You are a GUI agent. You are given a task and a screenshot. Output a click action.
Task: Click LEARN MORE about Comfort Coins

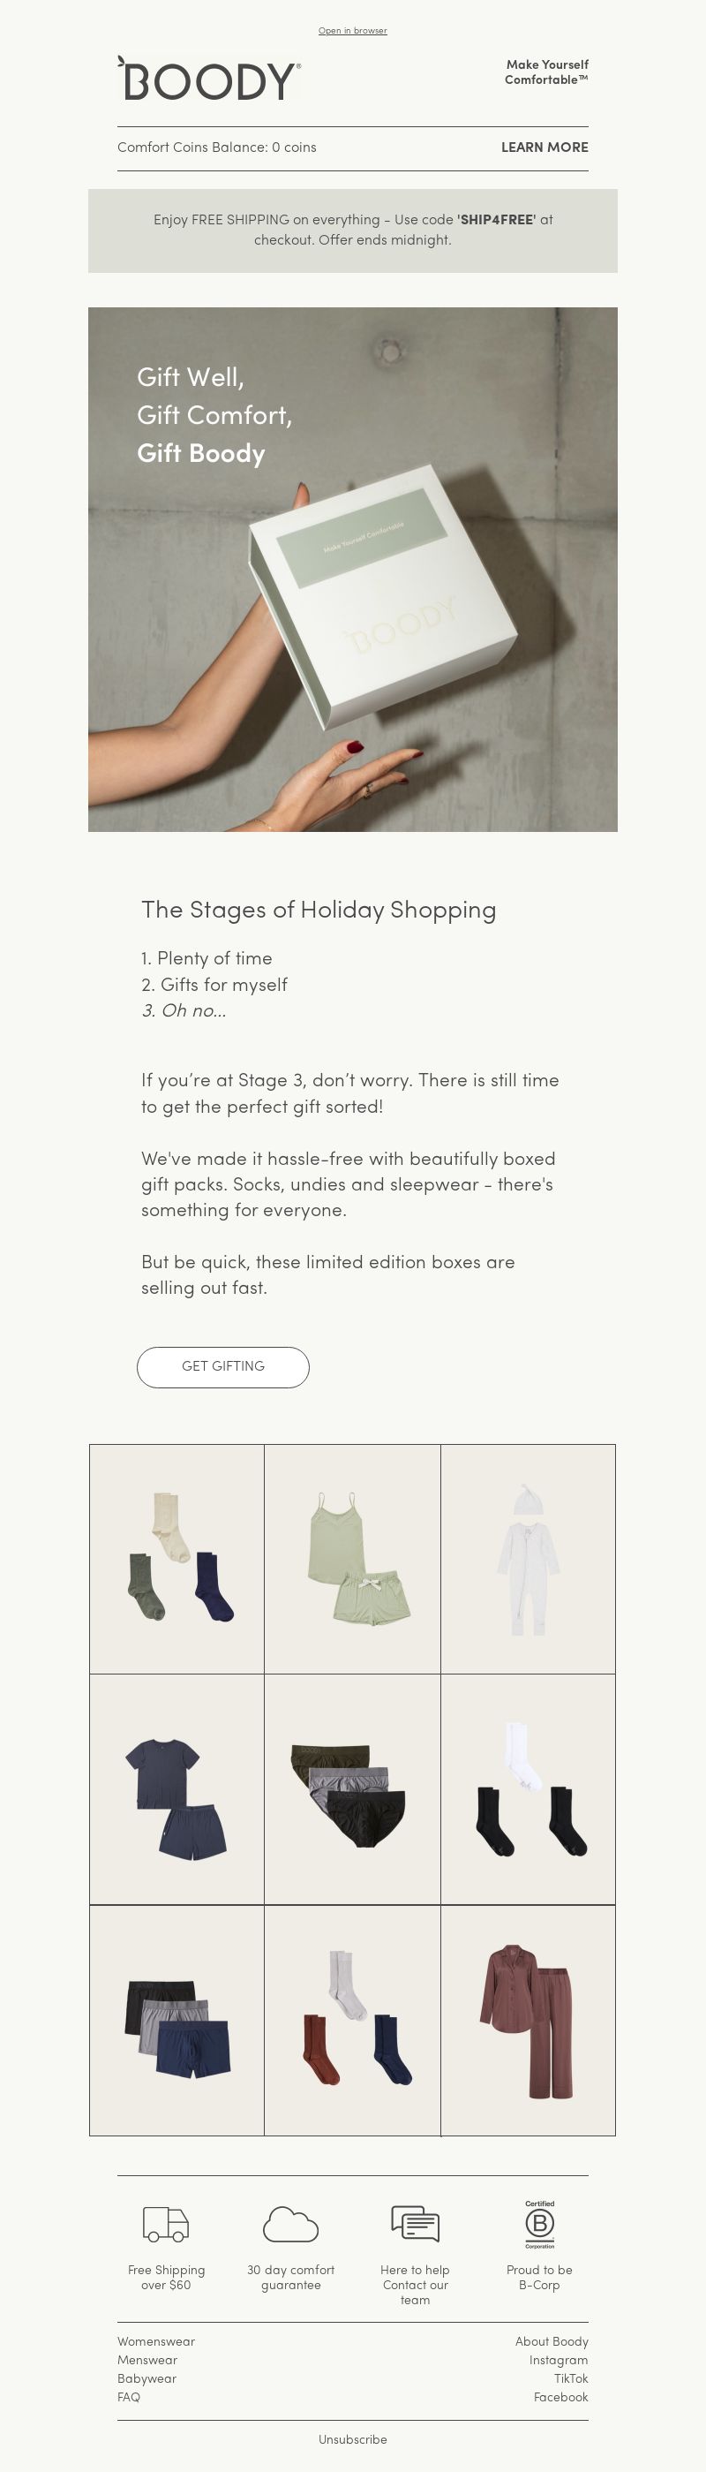(x=545, y=147)
